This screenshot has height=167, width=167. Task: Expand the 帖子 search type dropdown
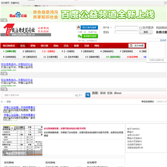79,95
